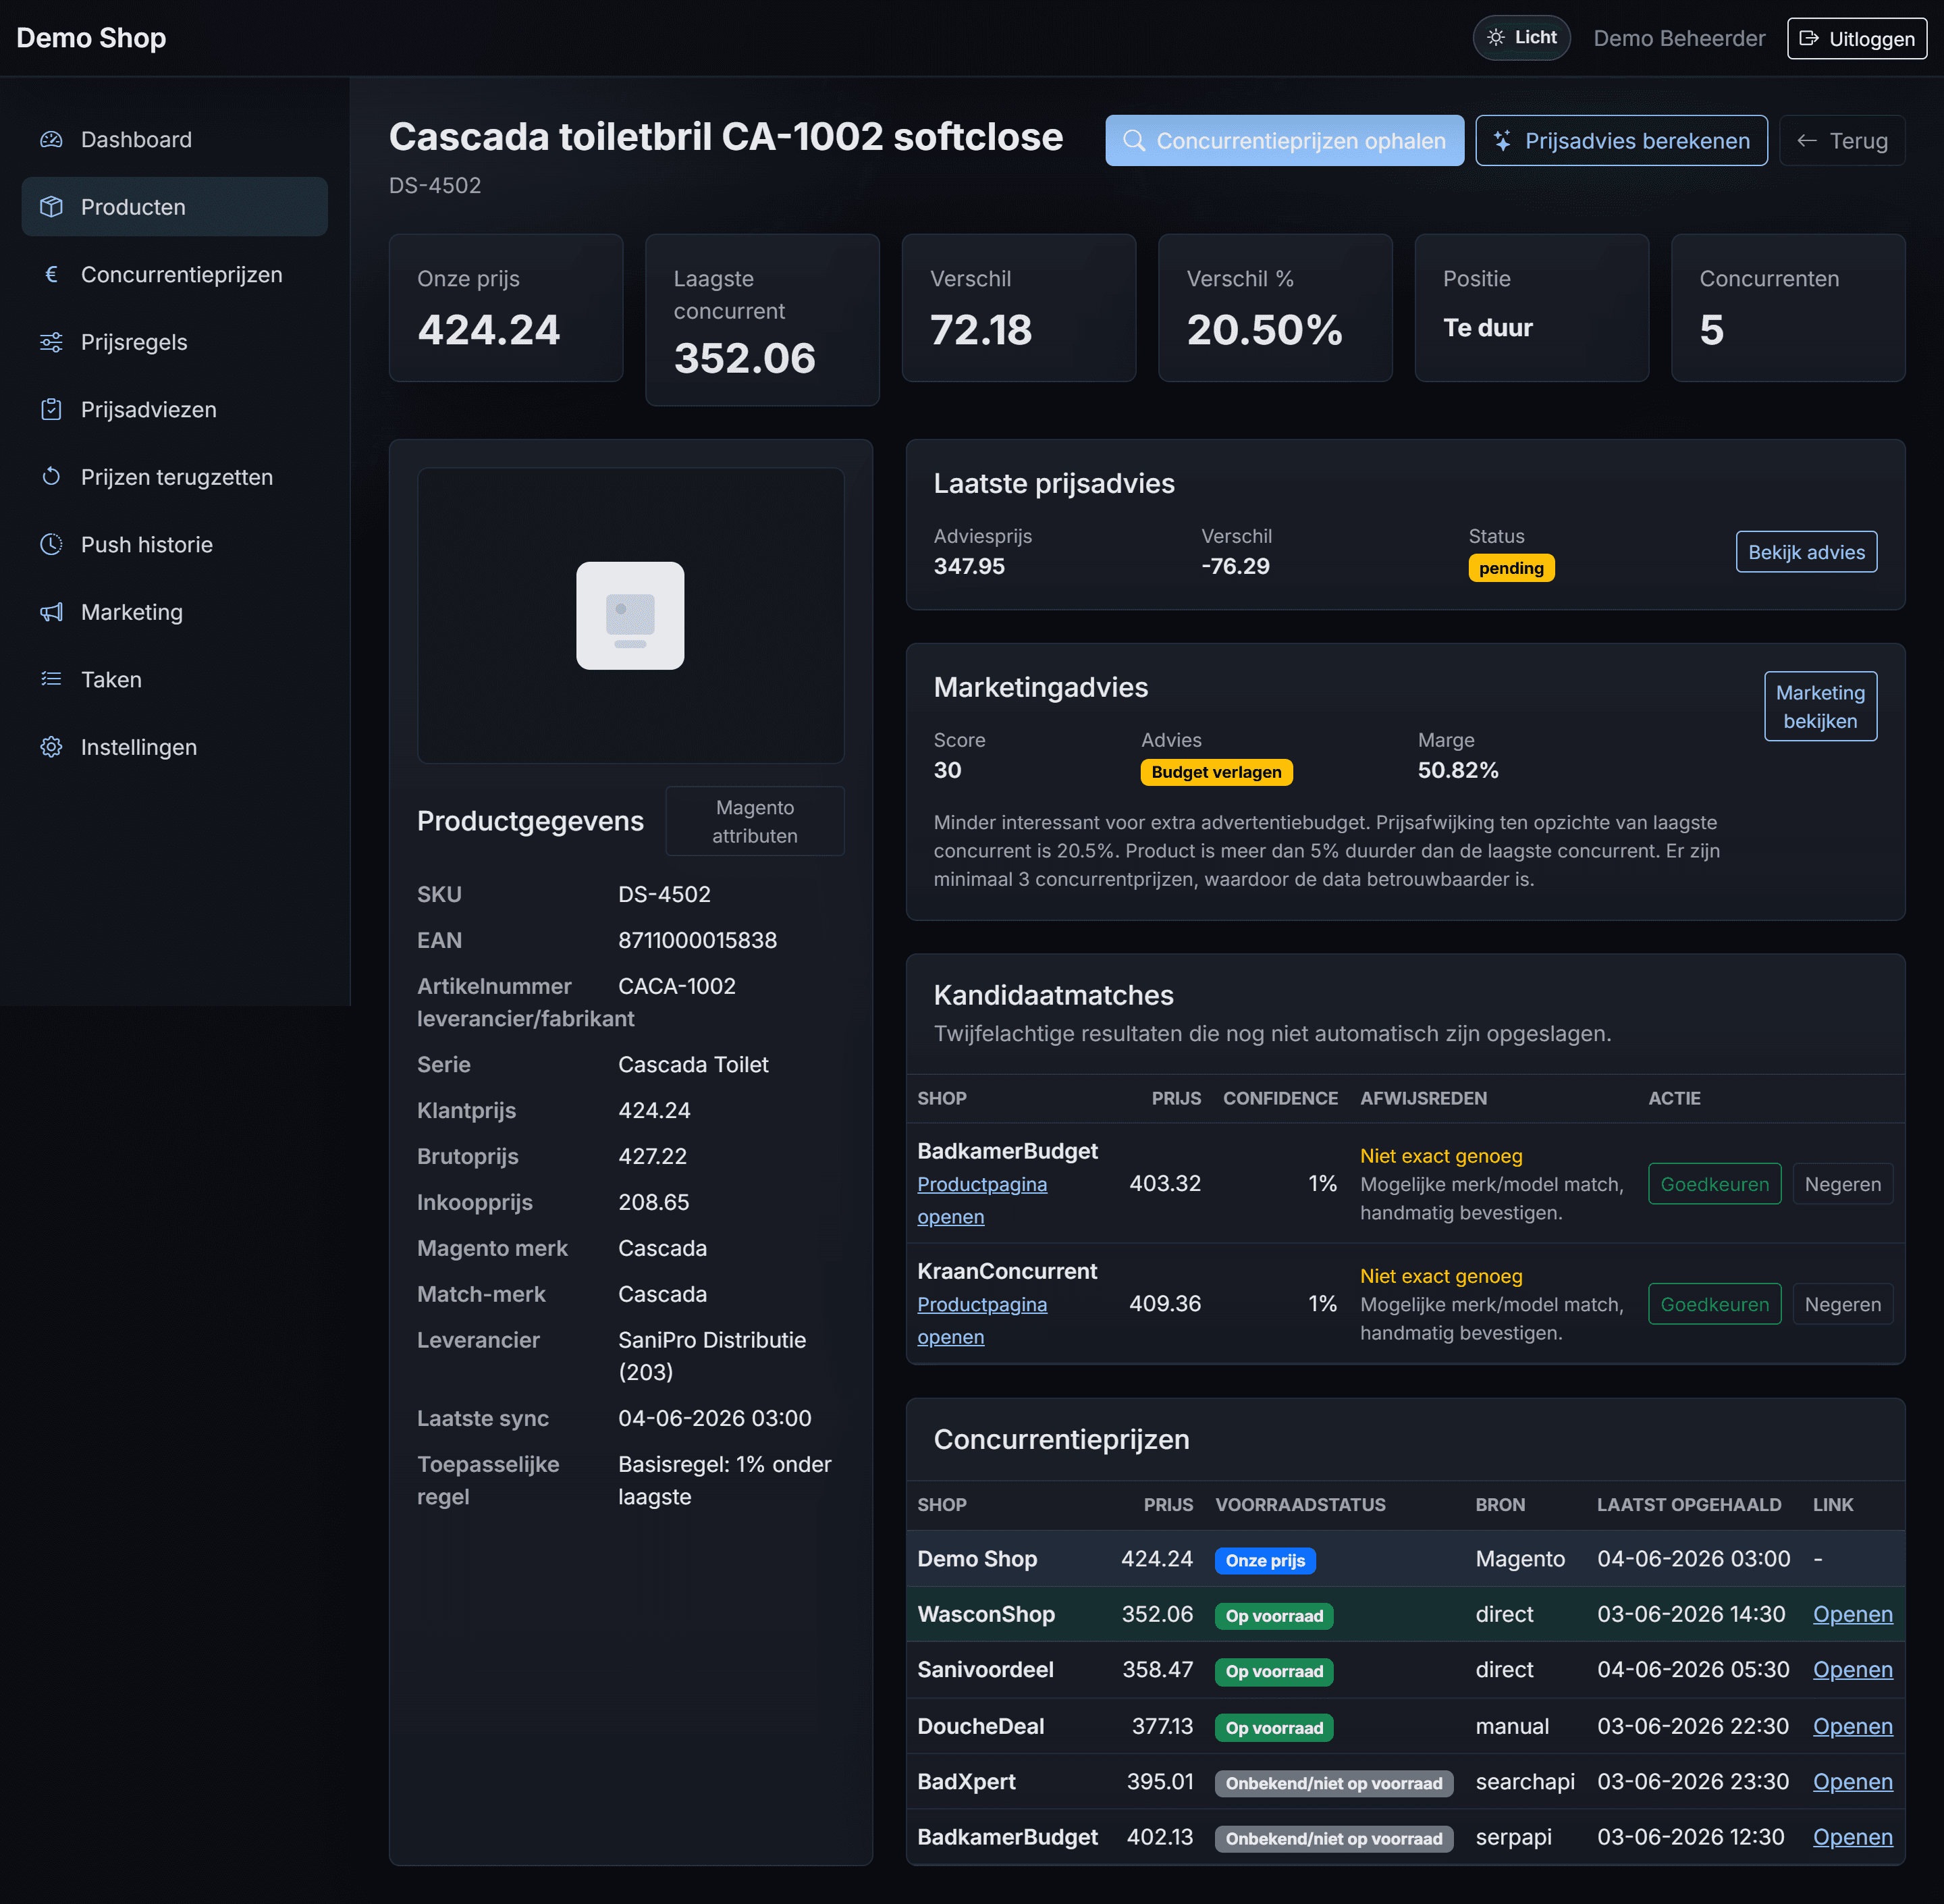The height and width of the screenshot is (1904, 1944).
Task: Select Push historie in the sidebar
Action: [175, 544]
